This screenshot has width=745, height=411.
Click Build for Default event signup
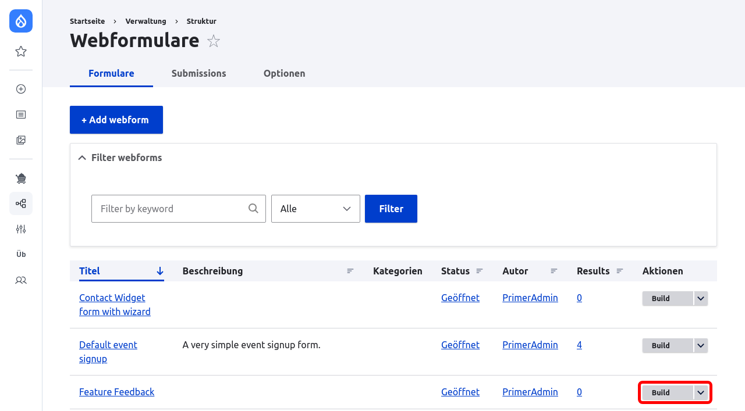click(668, 345)
